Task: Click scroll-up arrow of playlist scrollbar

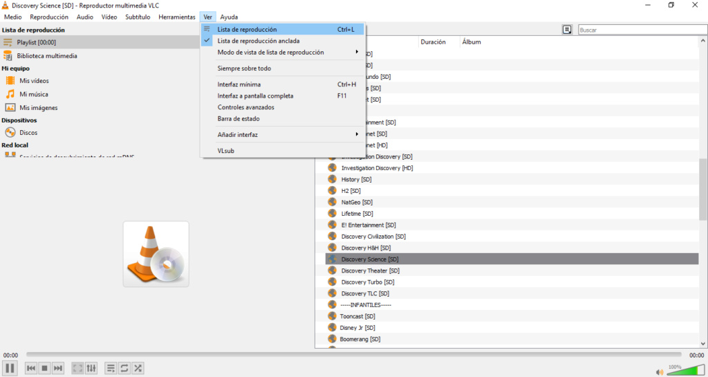Action: coord(703,41)
